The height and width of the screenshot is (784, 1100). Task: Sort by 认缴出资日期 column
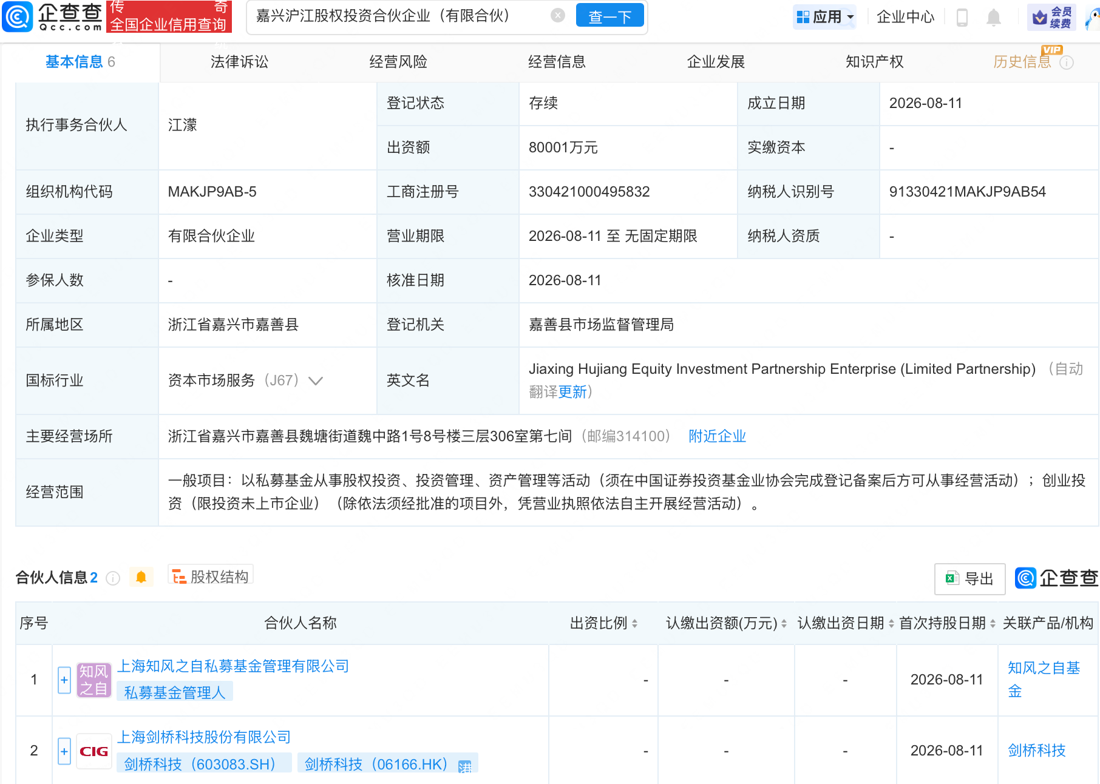coord(891,624)
